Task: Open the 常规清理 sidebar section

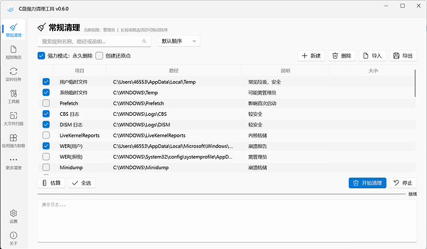Action: point(14,30)
